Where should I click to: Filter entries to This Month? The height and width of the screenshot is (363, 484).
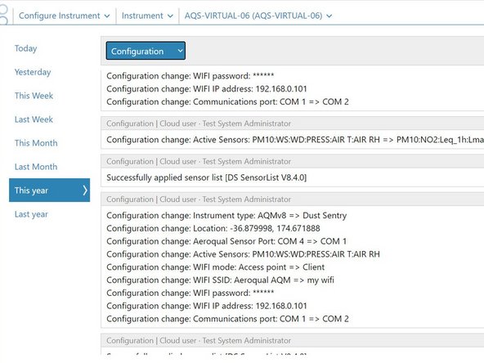point(36,143)
